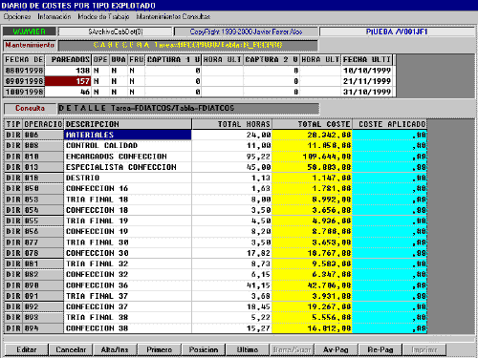The width and height of the screenshot is (478, 358).
Task: Open the Información menu
Action: pos(54,16)
